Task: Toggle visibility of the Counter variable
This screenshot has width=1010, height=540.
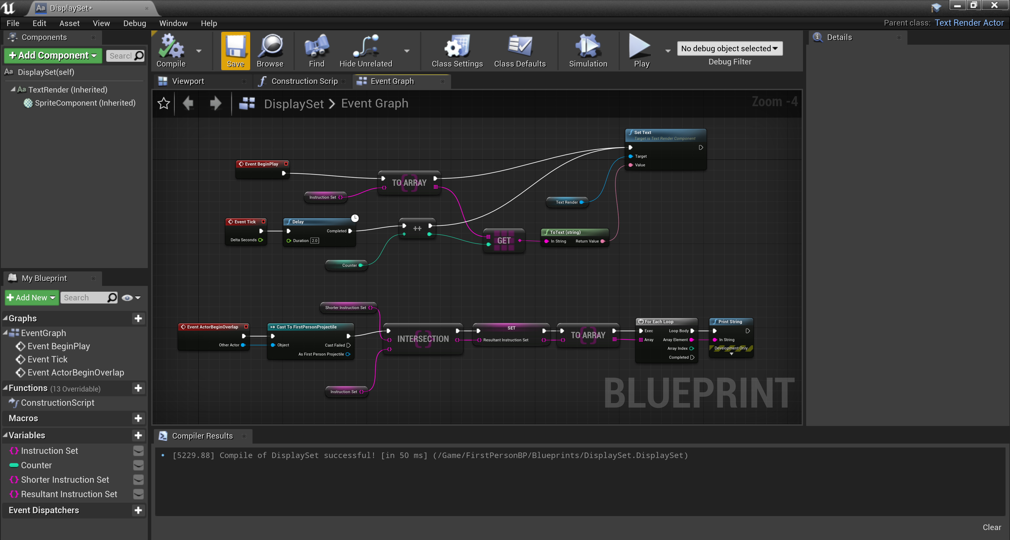Action: pos(138,465)
